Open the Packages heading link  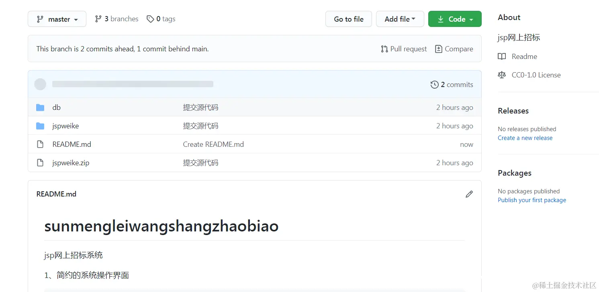tap(515, 173)
